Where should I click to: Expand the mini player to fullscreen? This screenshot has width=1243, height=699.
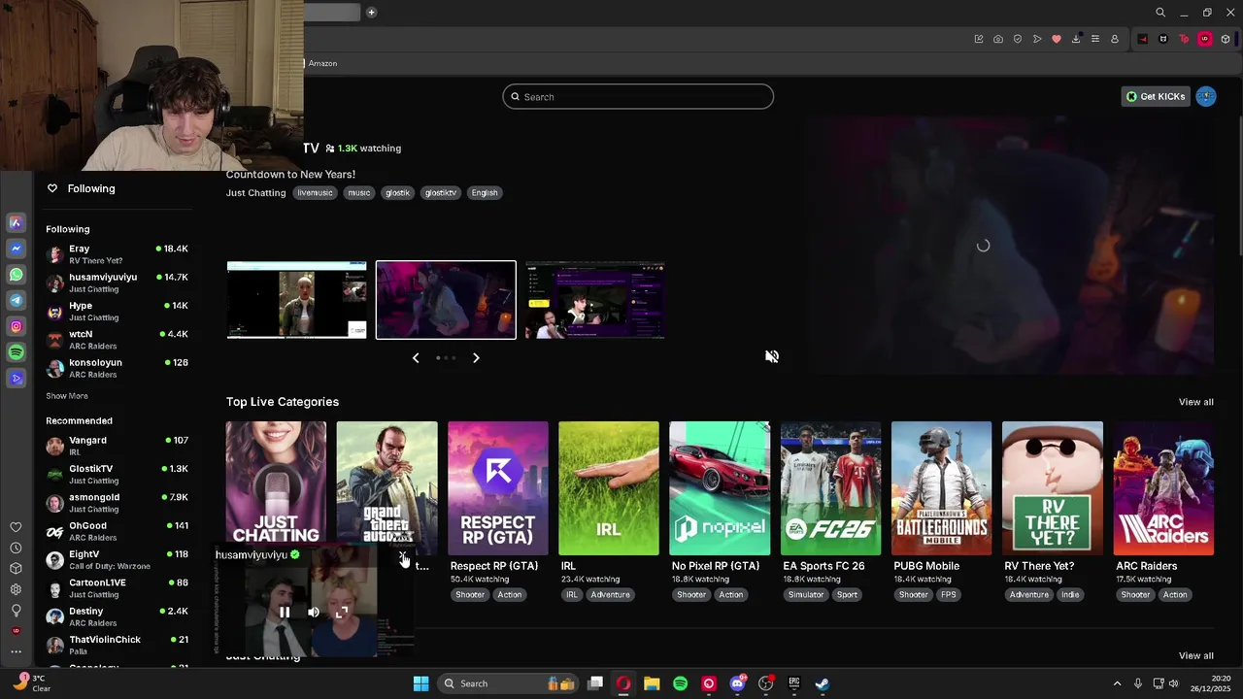[x=342, y=613]
